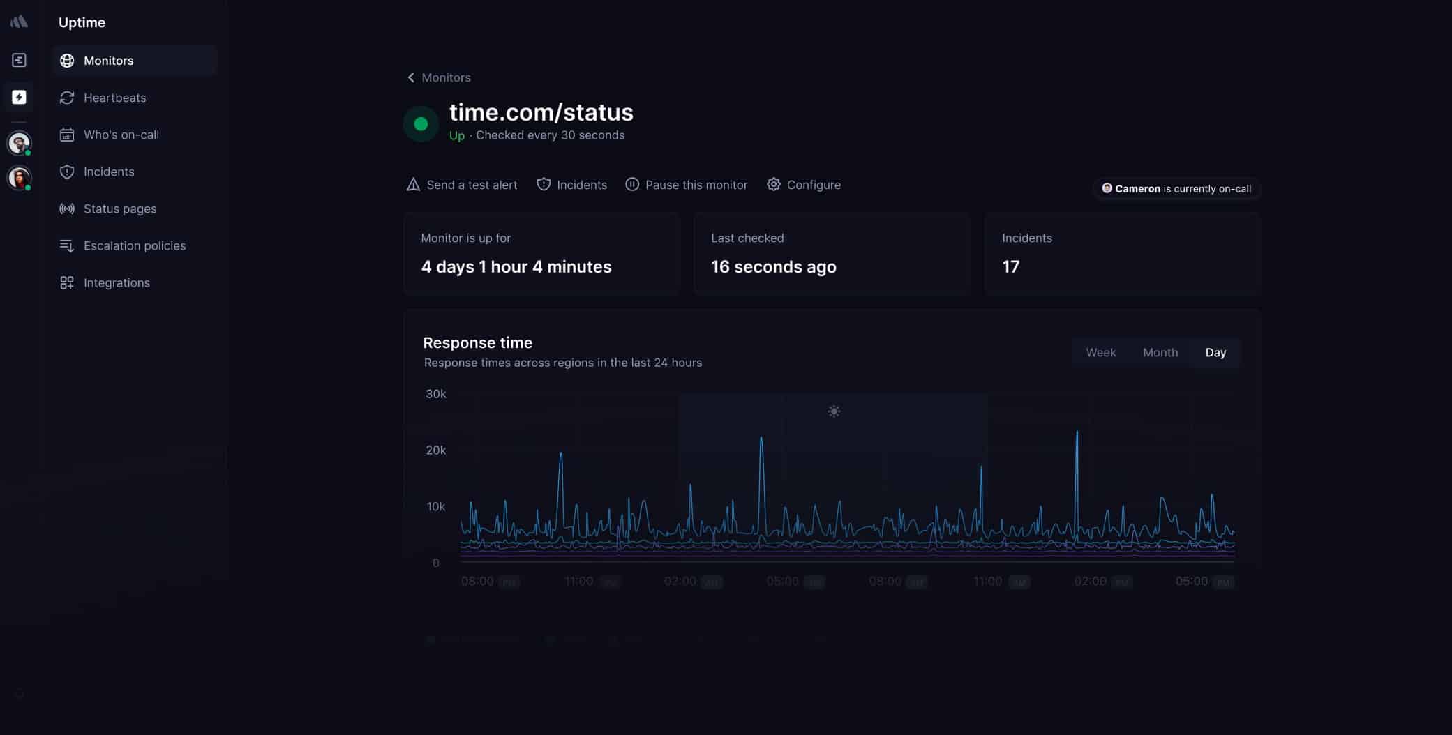Click the 'Checked every 30 seconds' text
Image resolution: width=1452 pixels, height=735 pixels.
coord(551,135)
